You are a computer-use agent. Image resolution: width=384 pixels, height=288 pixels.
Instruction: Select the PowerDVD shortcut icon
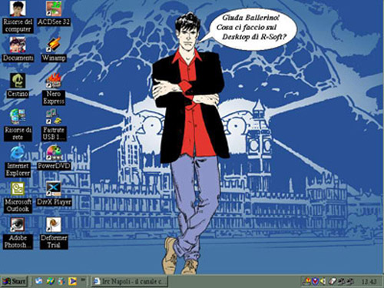pos(54,153)
